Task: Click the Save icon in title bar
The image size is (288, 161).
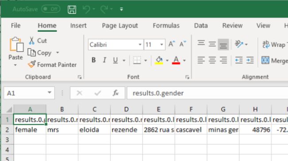Action: point(72,9)
